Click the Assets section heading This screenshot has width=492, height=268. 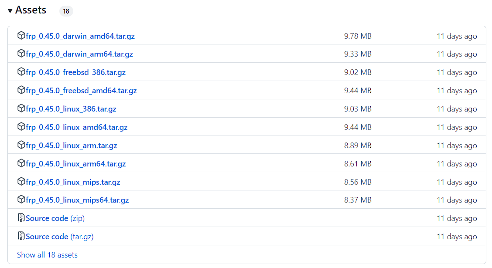[x=31, y=10]
